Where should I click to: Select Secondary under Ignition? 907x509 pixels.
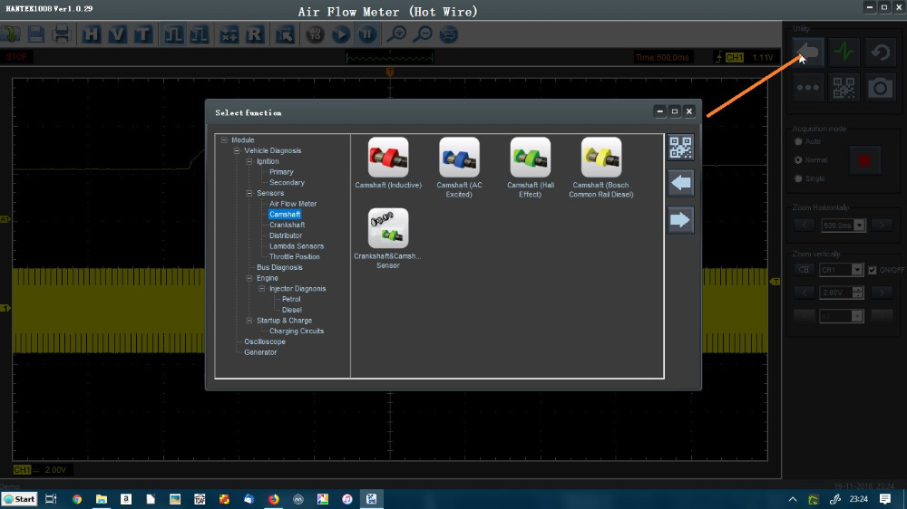point(287,183)
